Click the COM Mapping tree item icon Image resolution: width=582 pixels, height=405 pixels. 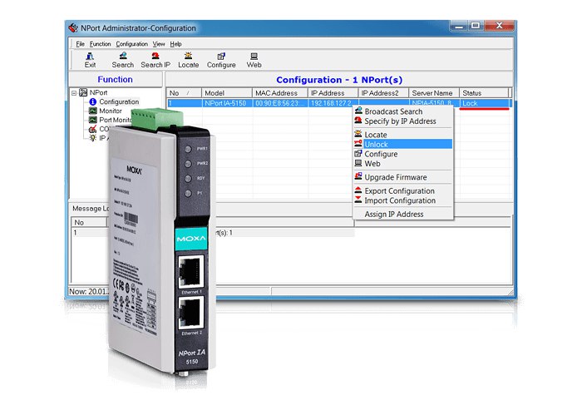point(93,129)
